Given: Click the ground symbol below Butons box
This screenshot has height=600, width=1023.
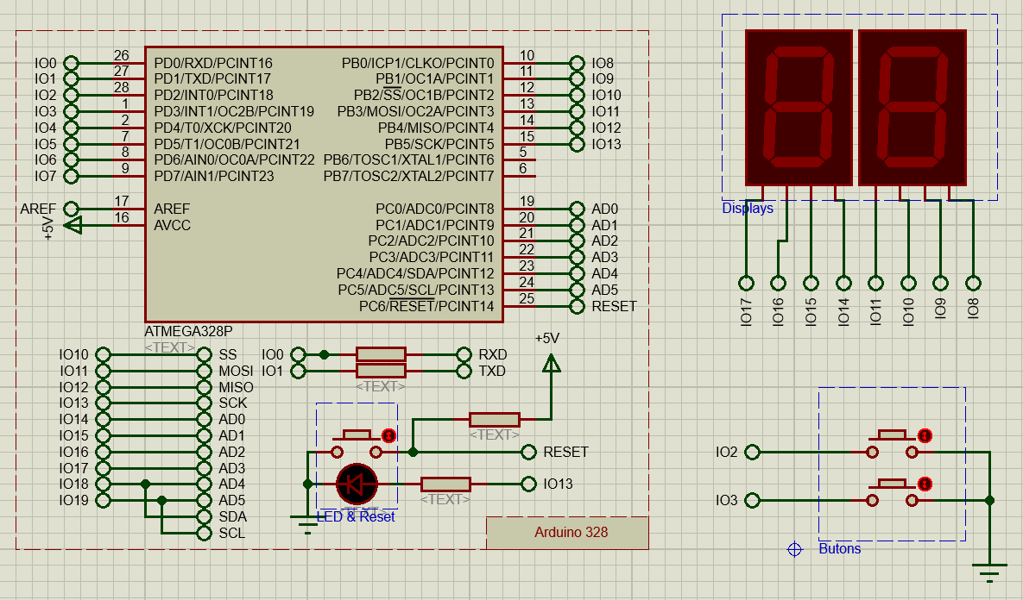Looking at the screenshot, I should click(989, 572).
